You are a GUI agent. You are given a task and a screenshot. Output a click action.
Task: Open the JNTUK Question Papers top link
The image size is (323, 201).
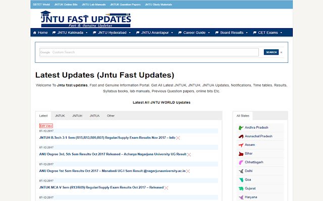[125, 5]
